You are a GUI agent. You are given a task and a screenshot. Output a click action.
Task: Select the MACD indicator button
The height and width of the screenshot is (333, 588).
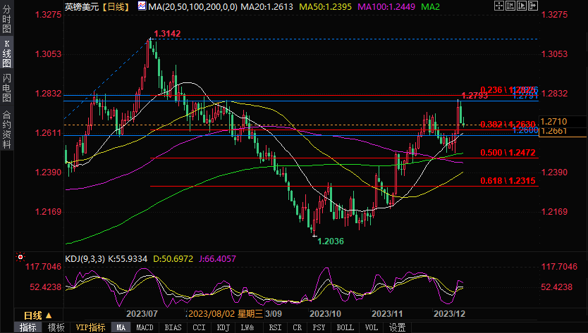pos(145,327)
